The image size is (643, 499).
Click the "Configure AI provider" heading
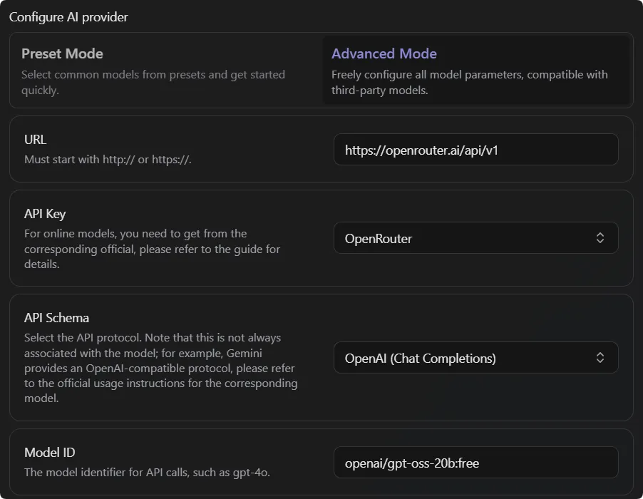pyautogui.click(x=68, y=16)
